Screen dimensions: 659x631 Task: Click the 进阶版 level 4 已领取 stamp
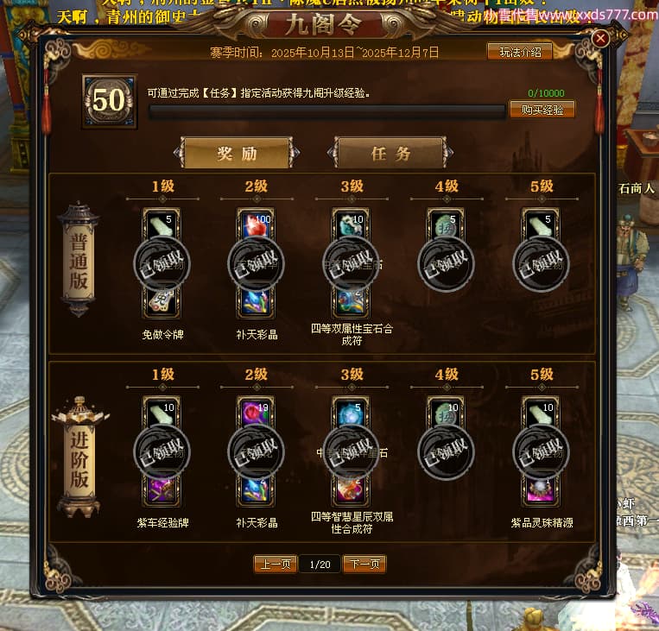(x=446, y=452)
